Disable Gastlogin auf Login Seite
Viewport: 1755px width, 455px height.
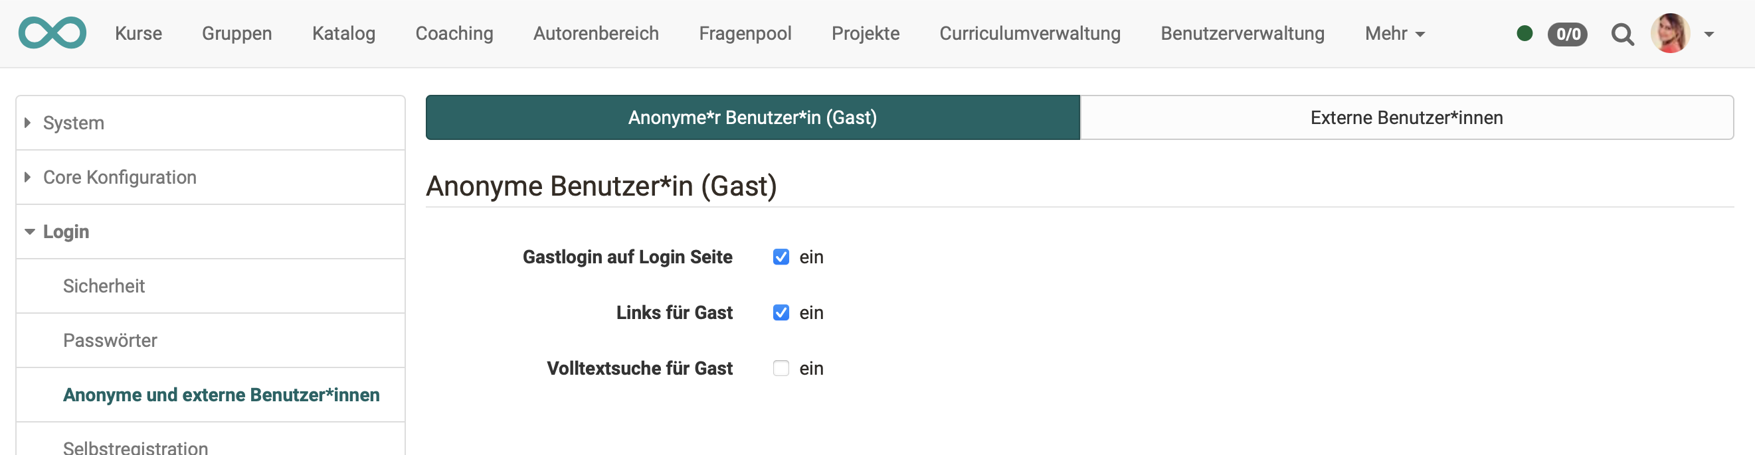781,257
